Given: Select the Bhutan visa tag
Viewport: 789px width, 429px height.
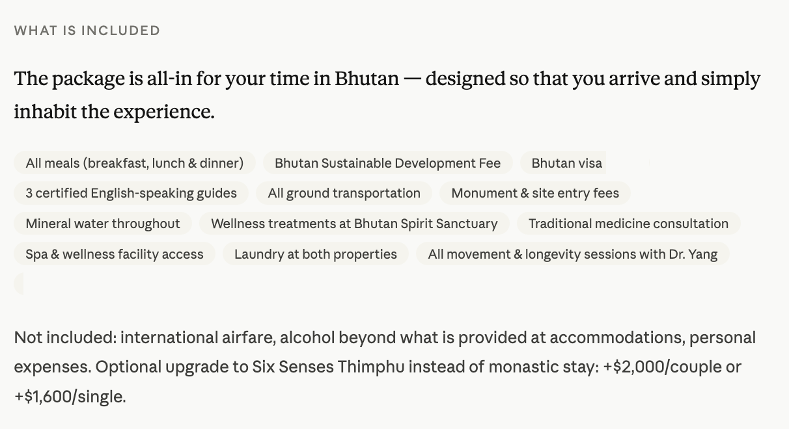Looking at the screenshot, I should (565, 163).
